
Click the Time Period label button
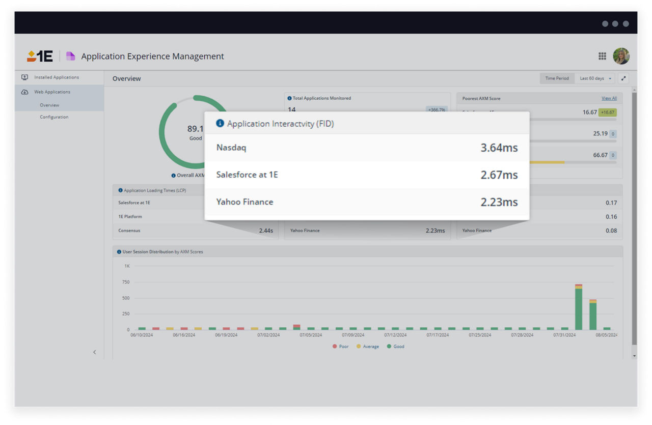click(x=557, y=78)
